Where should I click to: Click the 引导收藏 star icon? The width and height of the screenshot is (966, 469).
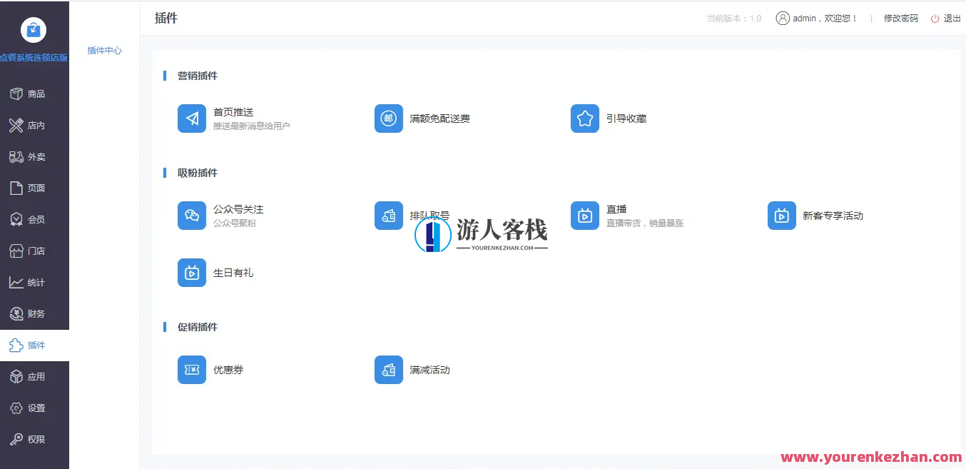(585, 118)
